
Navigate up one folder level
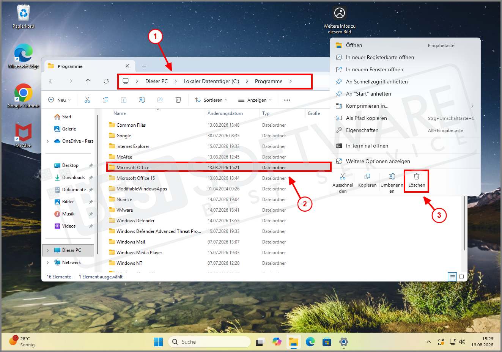tap(88, 81)
